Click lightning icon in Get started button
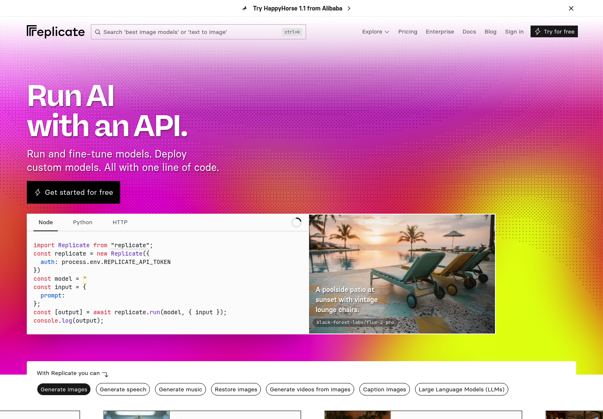 point(38,192)
